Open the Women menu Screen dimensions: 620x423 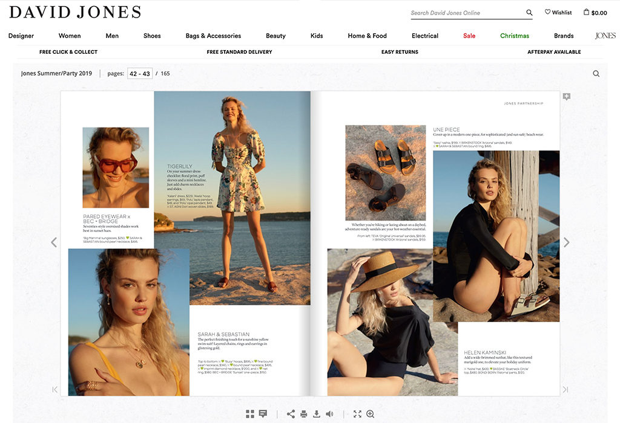(70, 36)
